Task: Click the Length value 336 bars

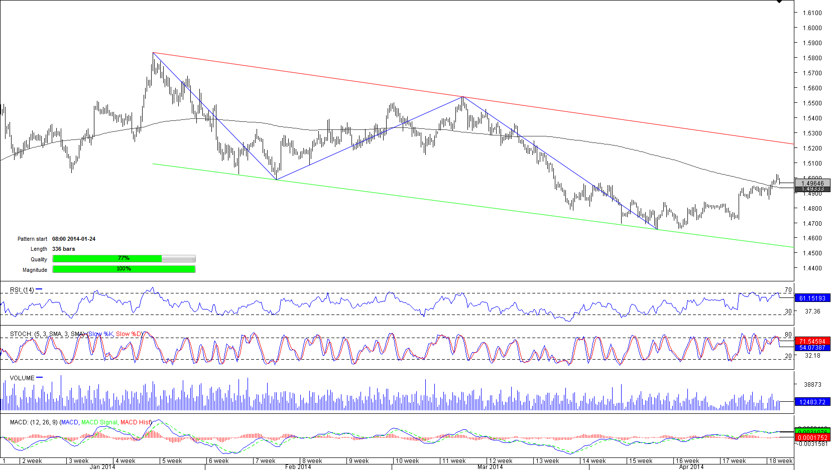Action: [64, 249]
